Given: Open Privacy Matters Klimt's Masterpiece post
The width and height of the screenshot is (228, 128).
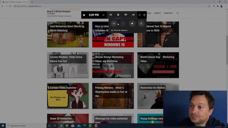Looking at the screenshot, I should click(113, 96).
